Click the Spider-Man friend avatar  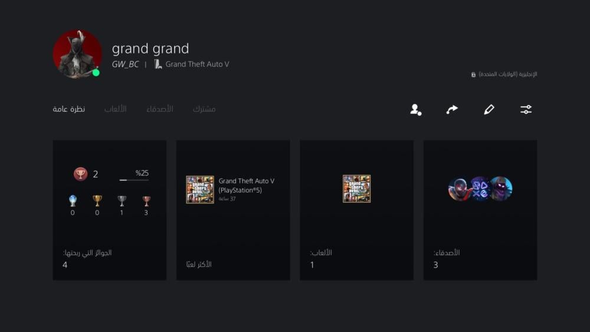pyautogui.click(x=459, y=189)
